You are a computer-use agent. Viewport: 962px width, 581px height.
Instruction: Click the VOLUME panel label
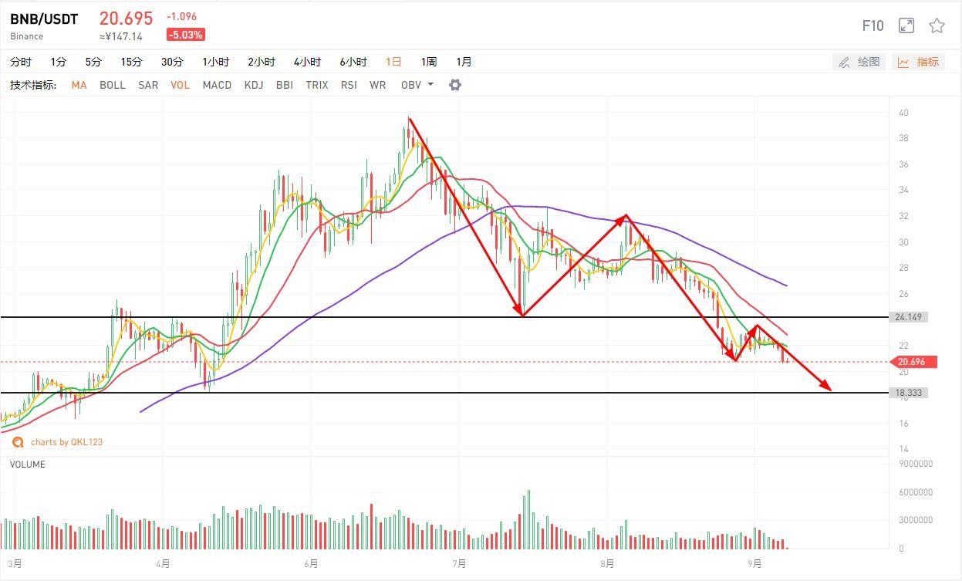click(27, 464)
